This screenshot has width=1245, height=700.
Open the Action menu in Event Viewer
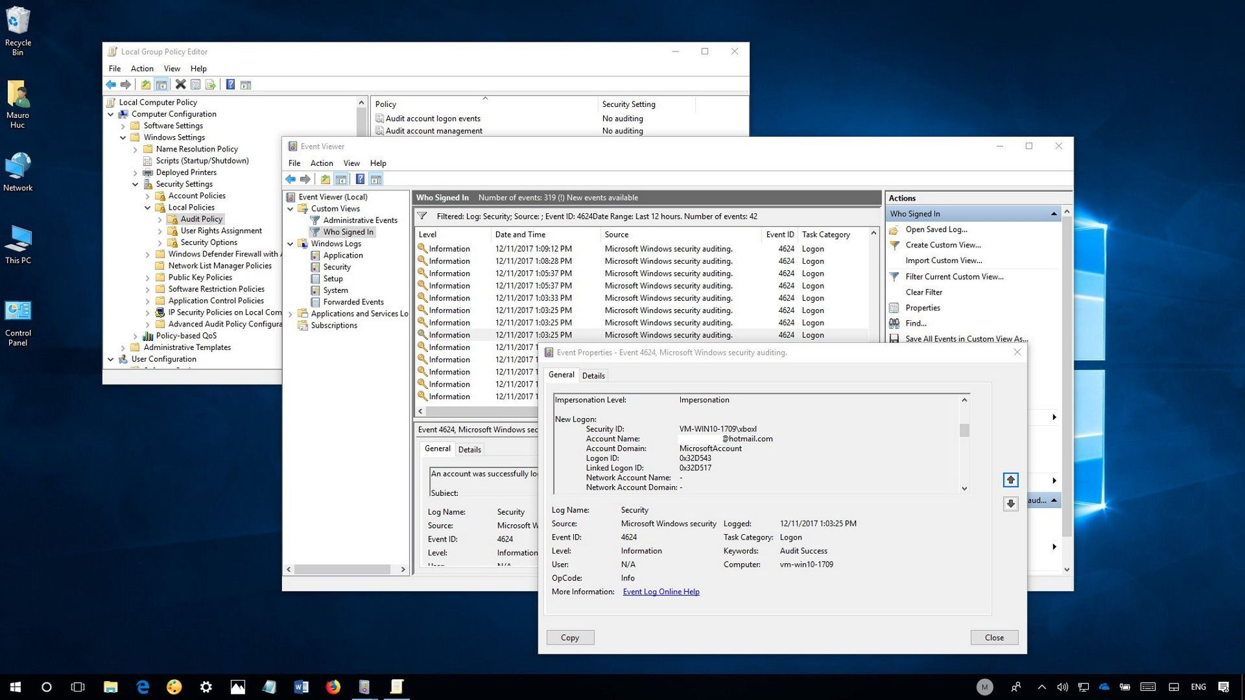(322, 163)
